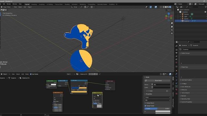Open the material Slot 1 dropdown
Screen dimensions: 207x116
click(x=71, y=74)
